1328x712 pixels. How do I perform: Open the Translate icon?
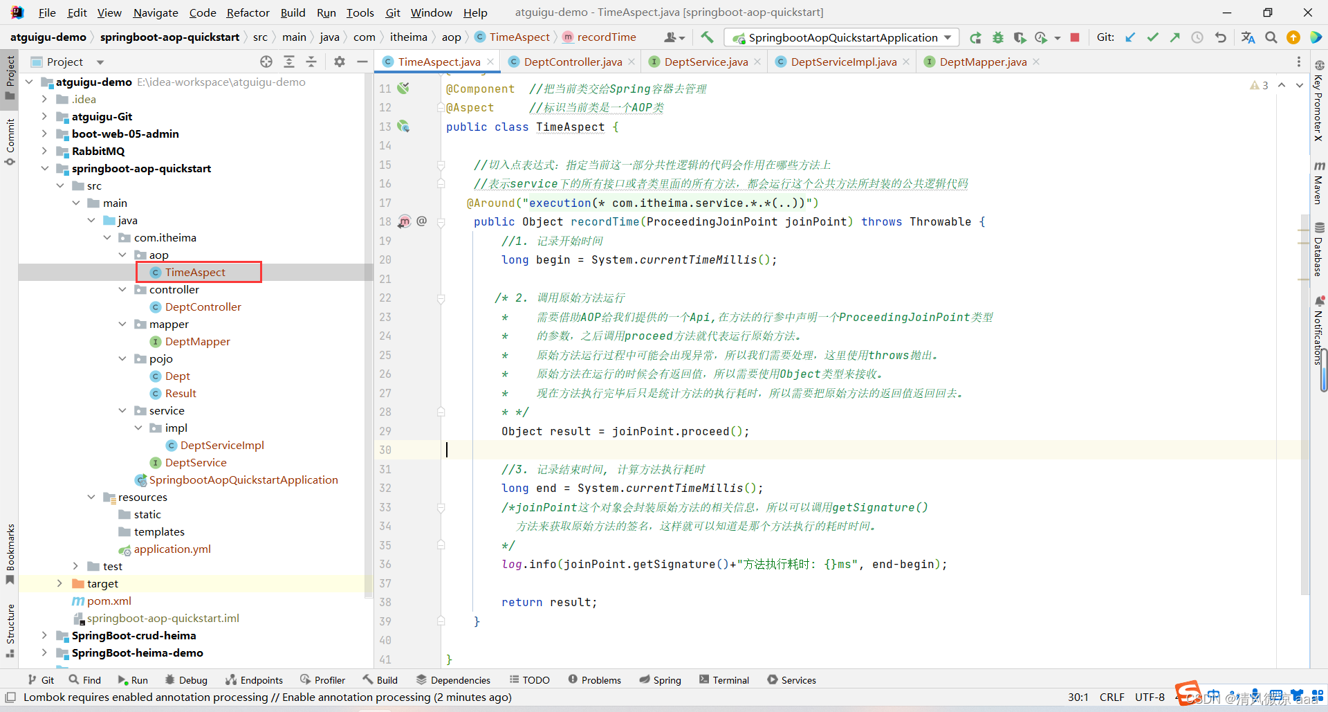(x=1248, y=37)
